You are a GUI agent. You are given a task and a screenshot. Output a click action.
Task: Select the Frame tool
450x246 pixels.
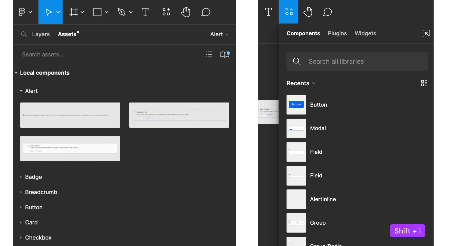pos(74,12)
